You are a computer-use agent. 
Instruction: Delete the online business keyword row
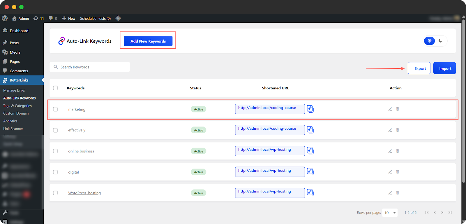point(398,151)
